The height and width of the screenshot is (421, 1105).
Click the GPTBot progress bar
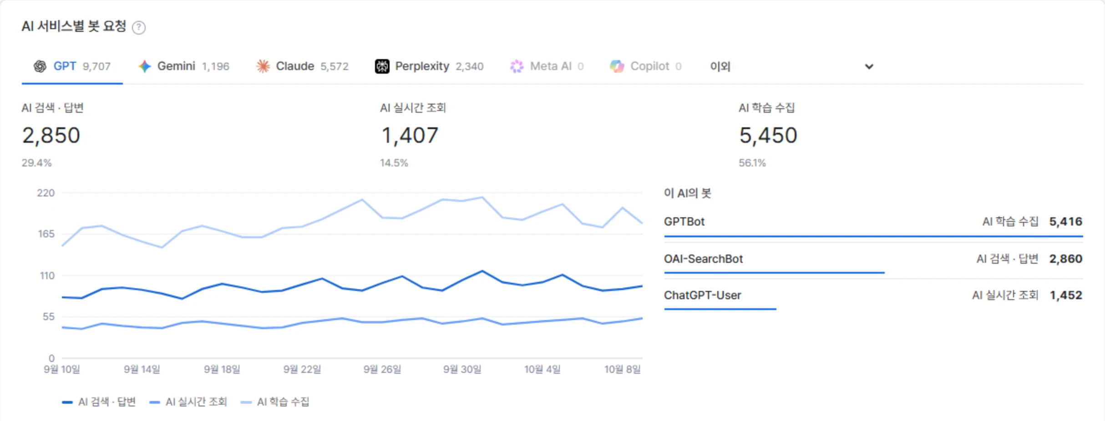pyautogui.click(x=873, y=236)
